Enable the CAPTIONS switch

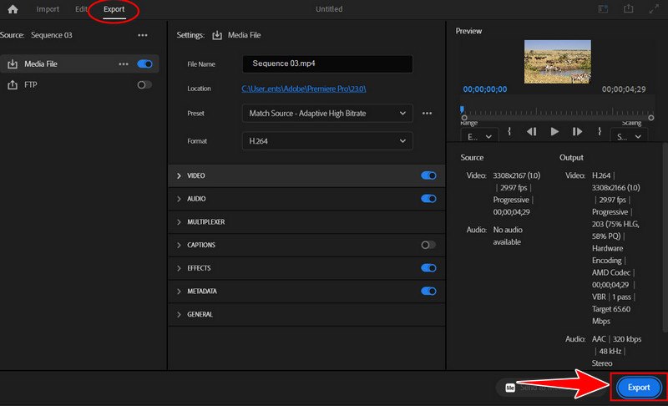click(428, 245)
